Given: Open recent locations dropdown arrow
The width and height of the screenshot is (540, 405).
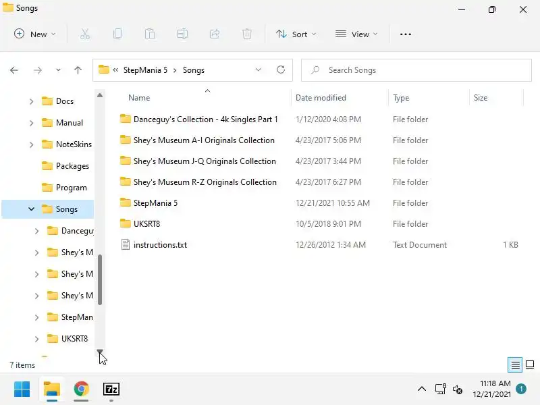Looking at the screenshot, I should click(58, 70).
